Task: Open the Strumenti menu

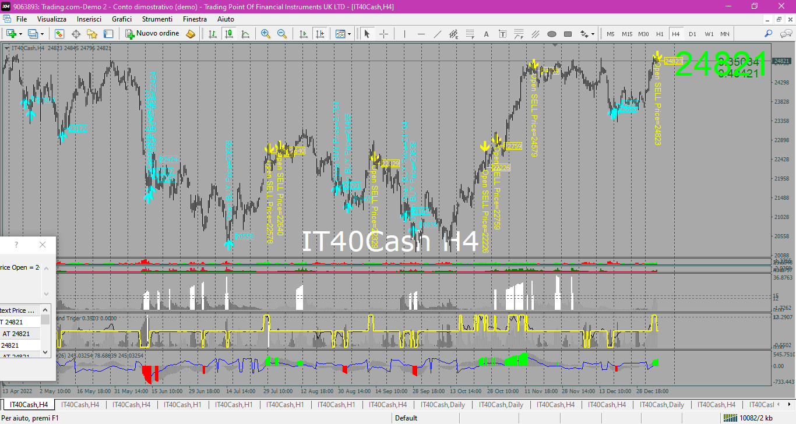Action: [157, 19]
